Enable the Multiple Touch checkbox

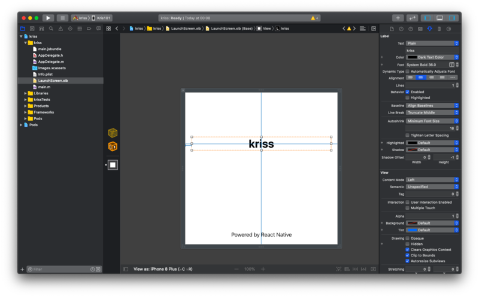(407, 208)
